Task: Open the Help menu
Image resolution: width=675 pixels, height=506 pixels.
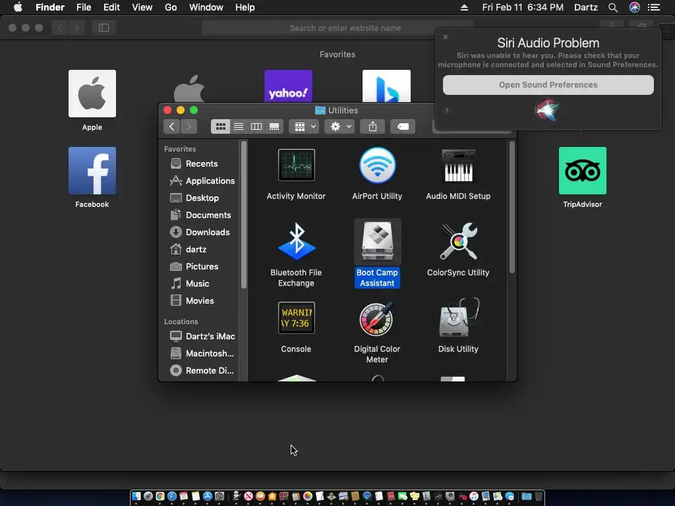Action: [x=245, y=7]
